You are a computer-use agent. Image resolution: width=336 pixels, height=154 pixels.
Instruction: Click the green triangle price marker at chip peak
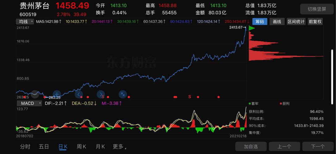point(252,28)
